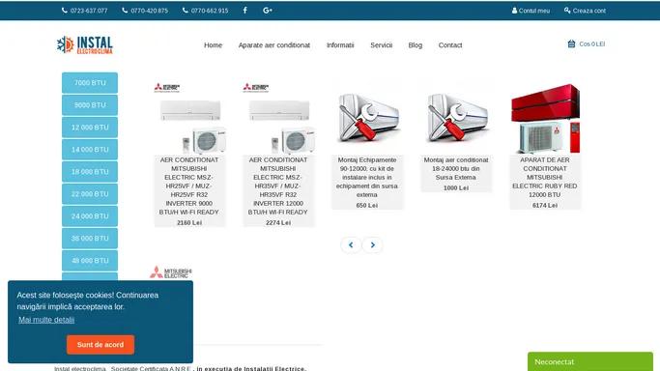Open Creaza cont registration link
This screenshot has height=371, width=660.
[585, 11]
